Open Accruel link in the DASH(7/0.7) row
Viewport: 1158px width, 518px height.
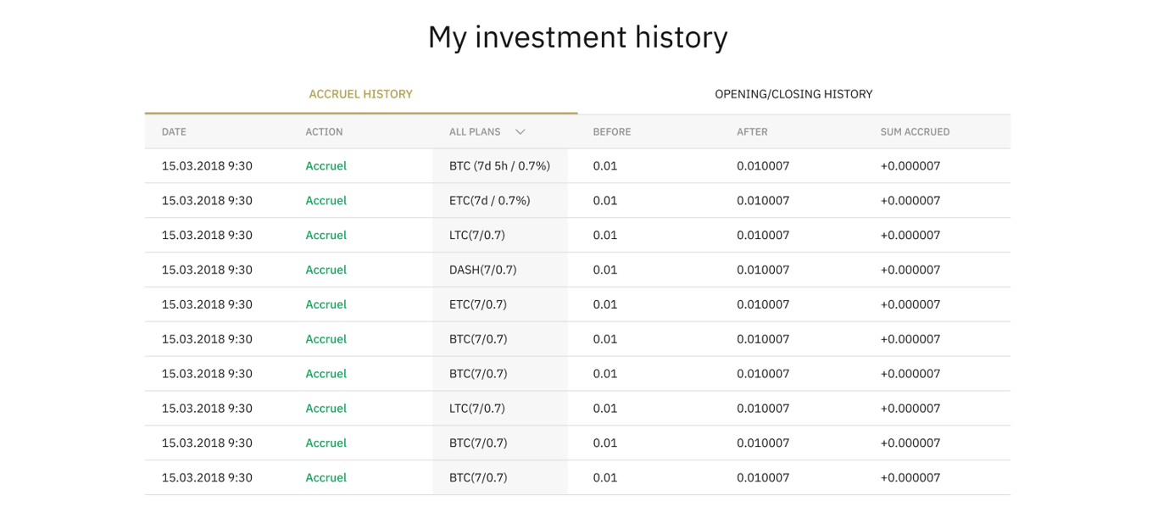point(326,270)
